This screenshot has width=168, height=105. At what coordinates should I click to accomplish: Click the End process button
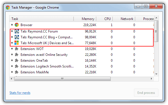[146, 93]
